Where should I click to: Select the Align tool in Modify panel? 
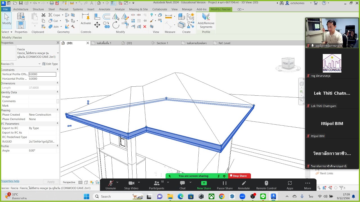97,17
